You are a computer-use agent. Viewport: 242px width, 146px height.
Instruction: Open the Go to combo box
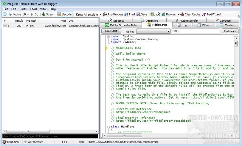pos(153,31)
